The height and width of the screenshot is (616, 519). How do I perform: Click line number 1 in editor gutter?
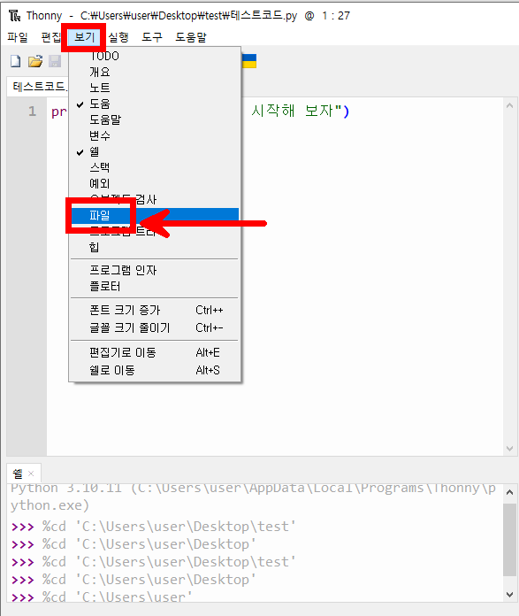32,112
